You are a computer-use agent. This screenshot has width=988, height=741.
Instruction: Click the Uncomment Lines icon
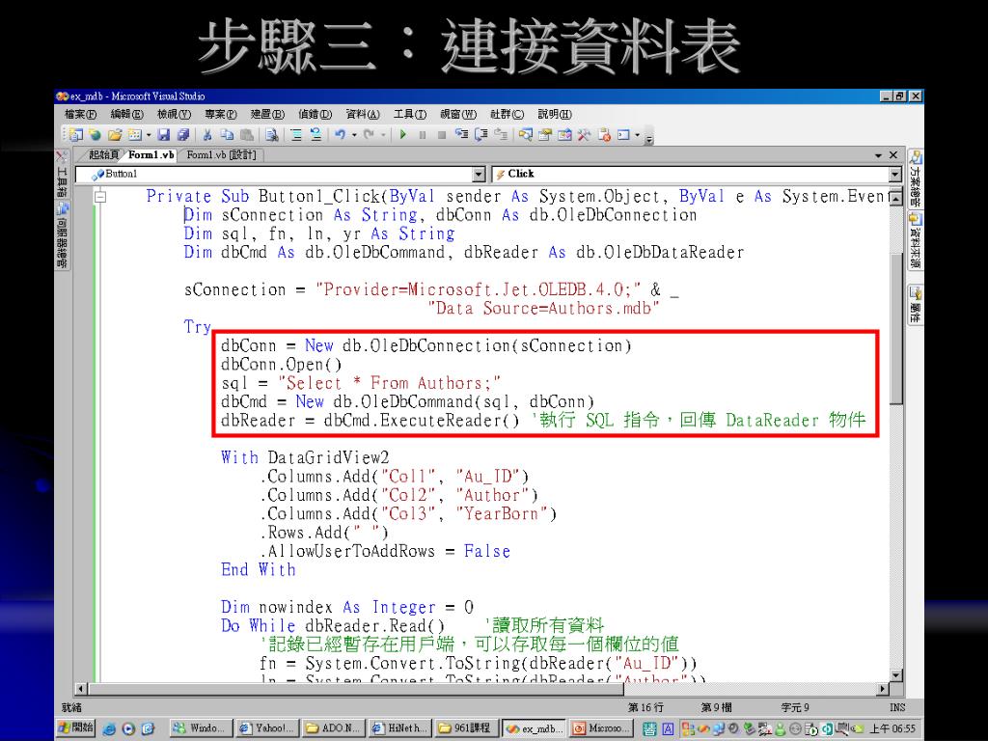point(316,134)
